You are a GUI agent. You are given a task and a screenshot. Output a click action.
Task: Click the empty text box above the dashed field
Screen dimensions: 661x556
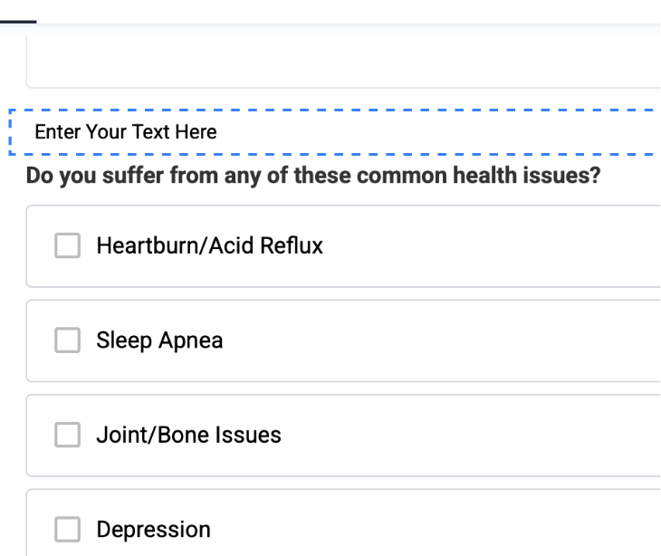click(342, 63)
